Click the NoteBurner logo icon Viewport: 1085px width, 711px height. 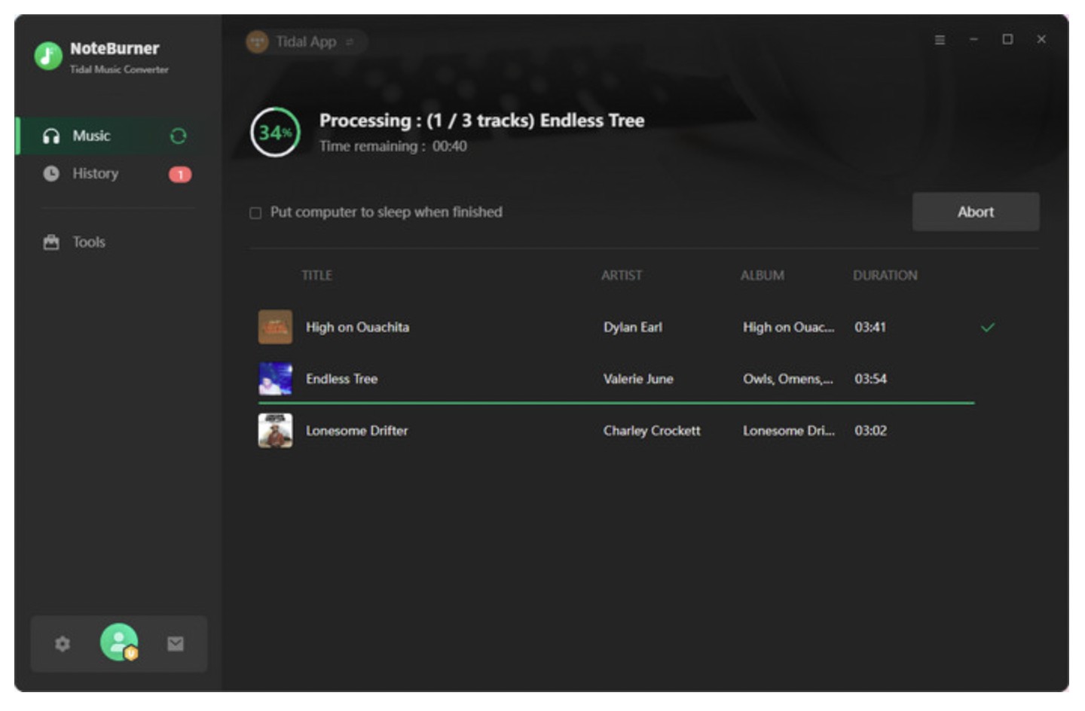point(47,56)
